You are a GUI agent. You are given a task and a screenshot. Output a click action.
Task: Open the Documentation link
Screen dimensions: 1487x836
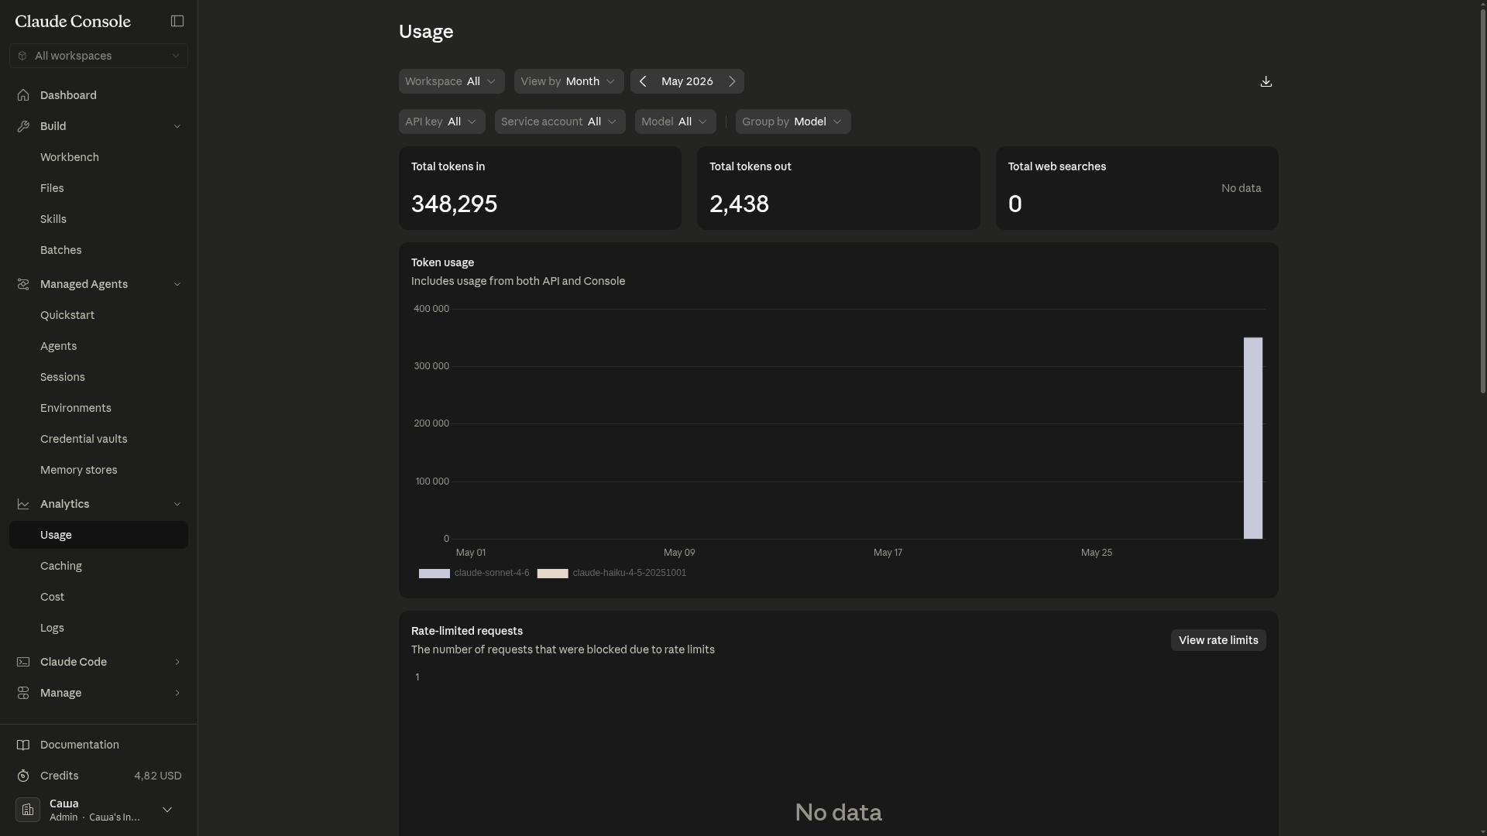tap(80, 745)
